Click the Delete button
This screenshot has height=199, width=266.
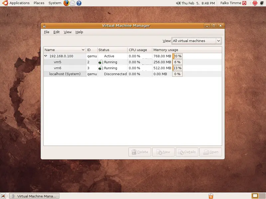pos(140,152)
